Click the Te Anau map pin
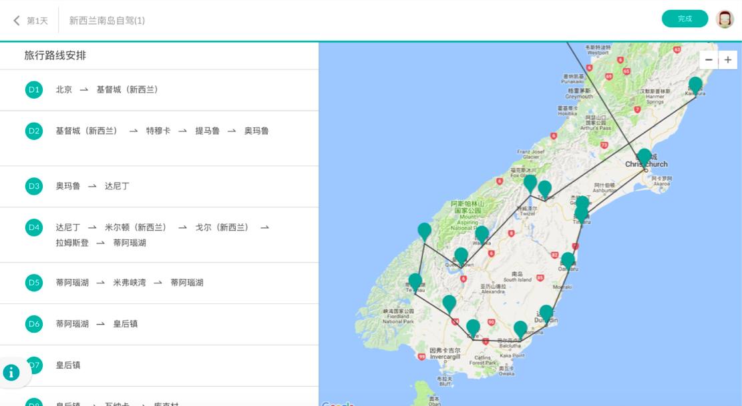This screenshot has height=406, width=742. (415, 282)
